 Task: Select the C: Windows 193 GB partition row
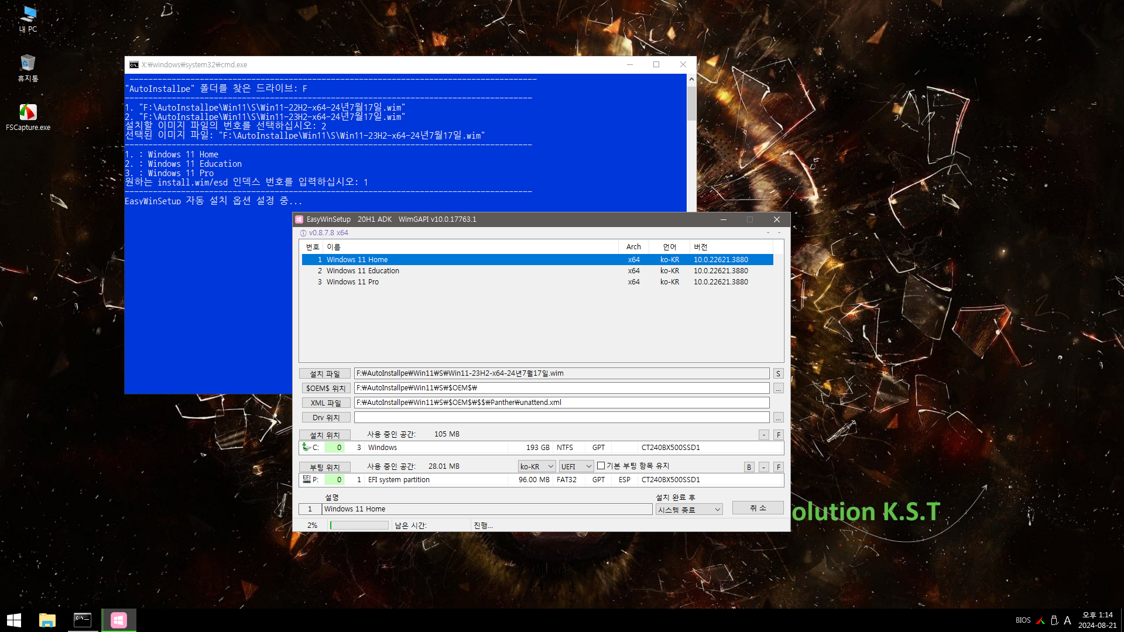[542, 448]
